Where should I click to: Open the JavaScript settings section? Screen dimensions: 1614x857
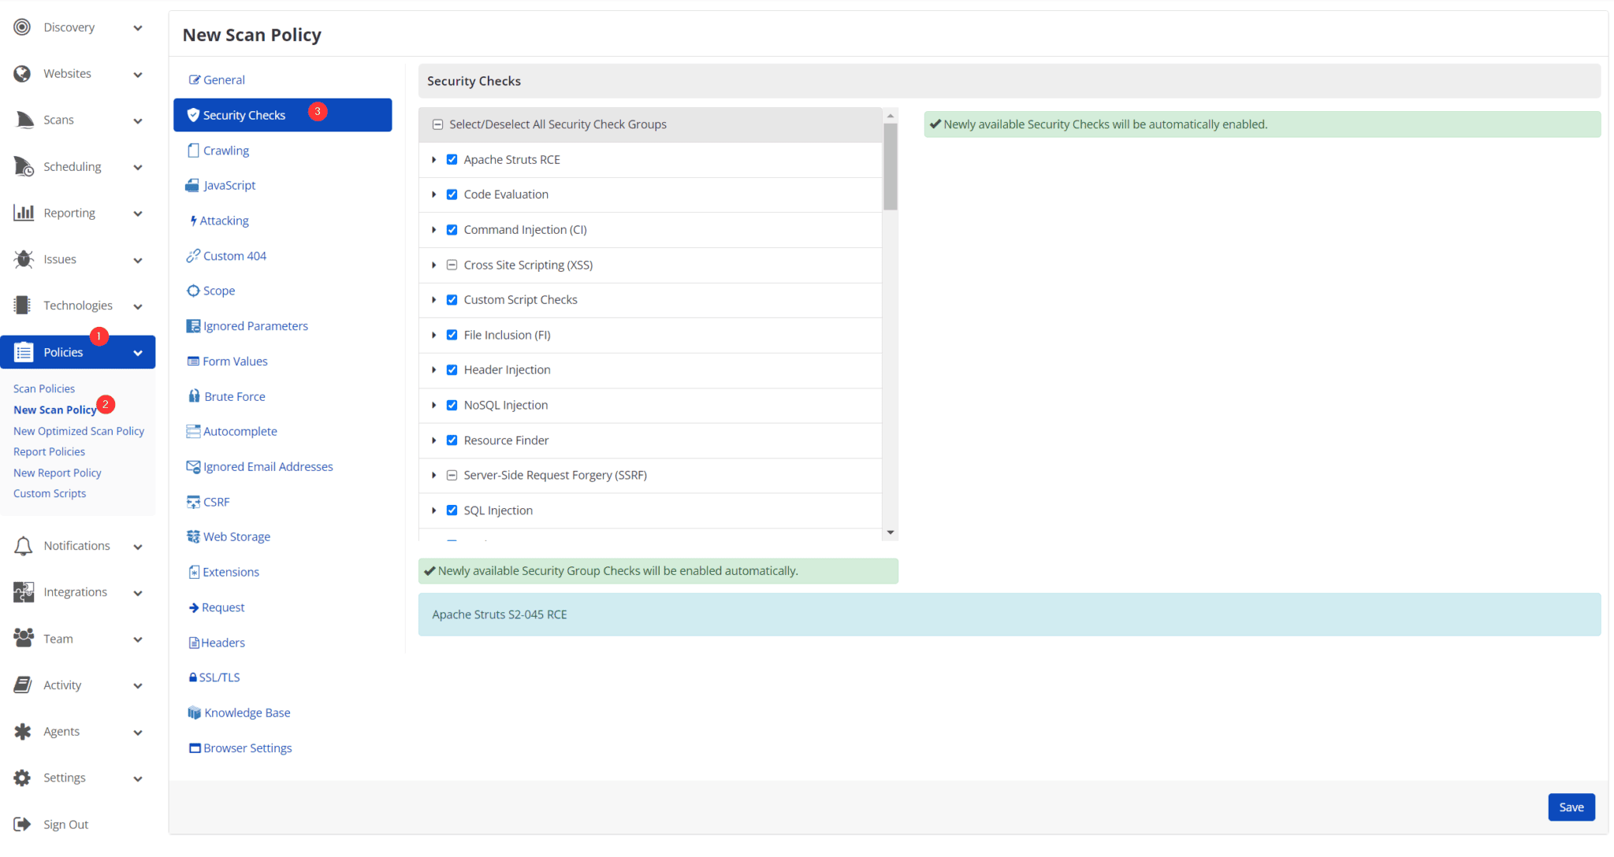tap(229, 184)
